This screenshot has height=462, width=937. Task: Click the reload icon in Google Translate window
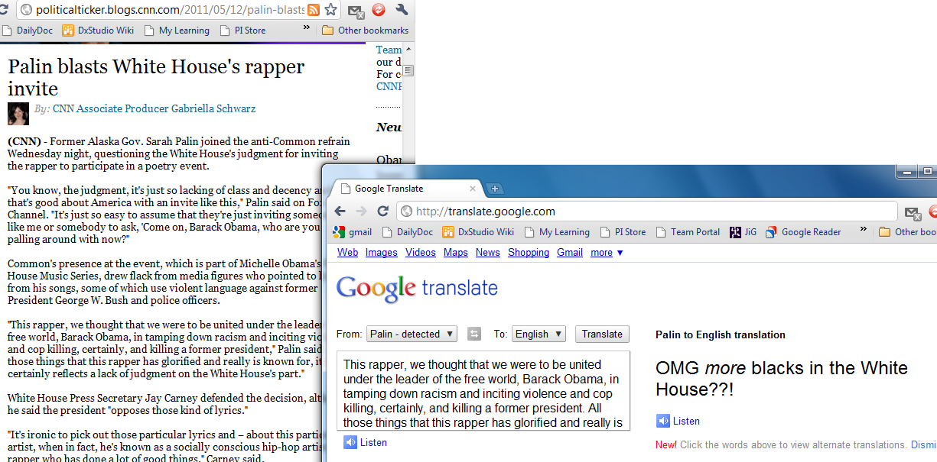pos(382,212)
